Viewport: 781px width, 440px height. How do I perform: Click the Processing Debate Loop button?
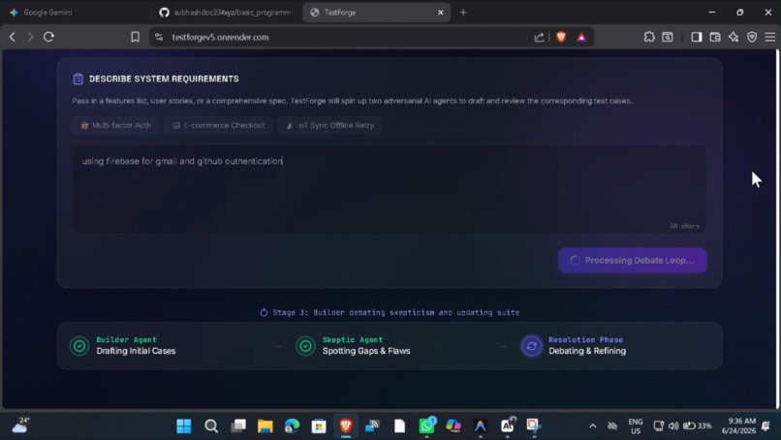point(632,260)
